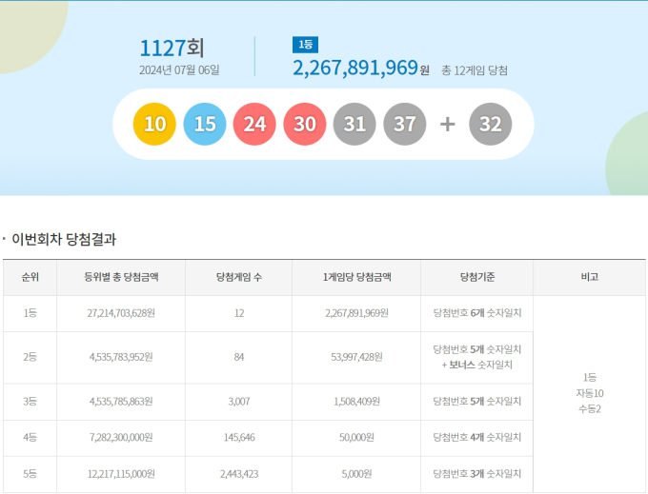Click total amount 7,282,300,000원
The image size is (648, 494).
(121, 437)
